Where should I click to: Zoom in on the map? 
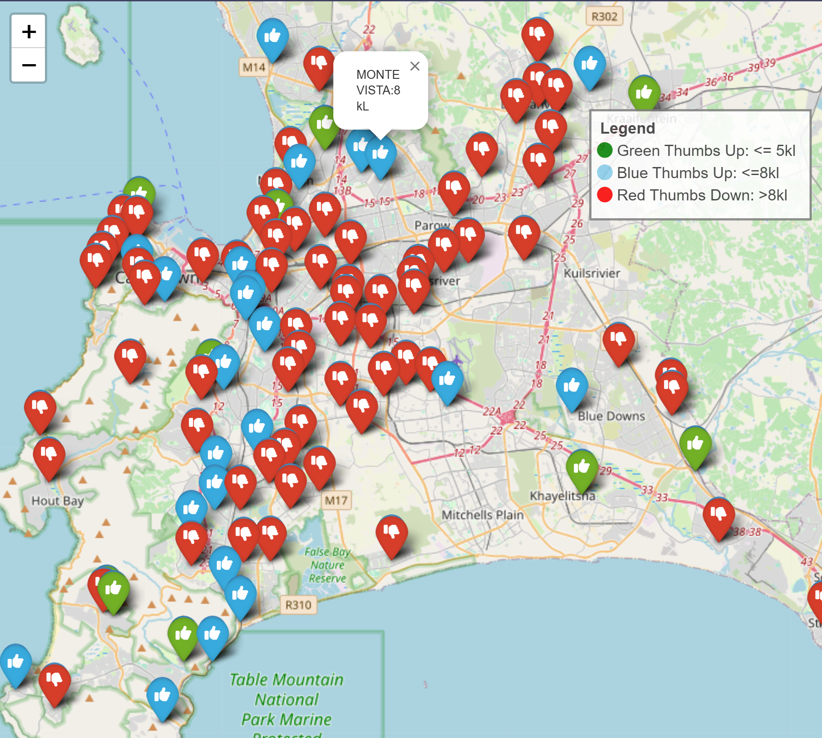[28, 32]
